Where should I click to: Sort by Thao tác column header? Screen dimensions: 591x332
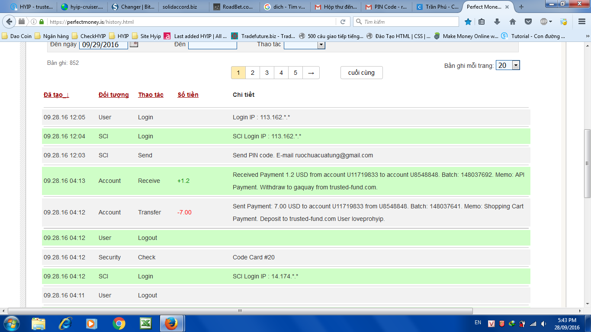pos(151,95)
